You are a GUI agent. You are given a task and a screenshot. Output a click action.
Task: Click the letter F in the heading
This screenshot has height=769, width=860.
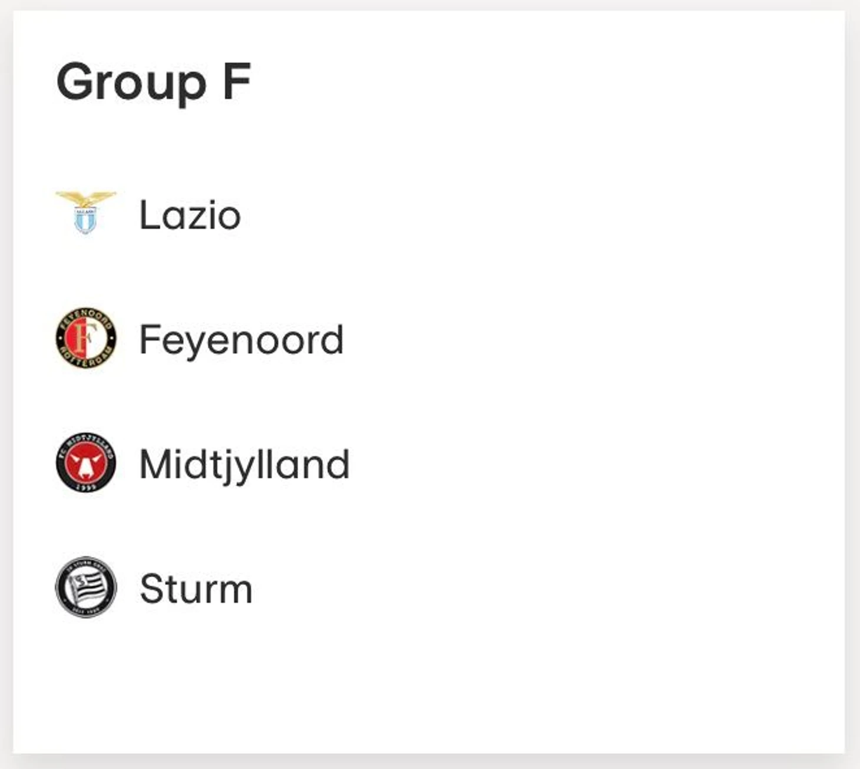pos(237,81)
